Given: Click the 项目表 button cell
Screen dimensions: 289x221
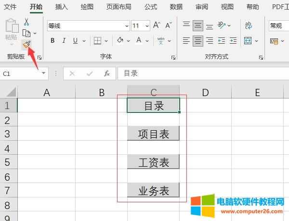Looking at the screenshot, I should tap(154, 134).
